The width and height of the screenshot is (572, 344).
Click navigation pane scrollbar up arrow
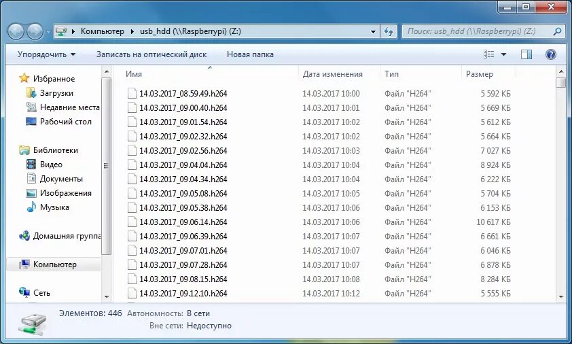click(x=107, y=71)
